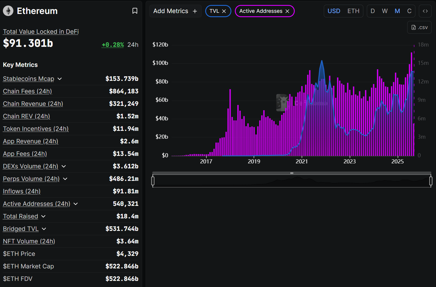Click the $91.301b TVL value

[28, 43]
